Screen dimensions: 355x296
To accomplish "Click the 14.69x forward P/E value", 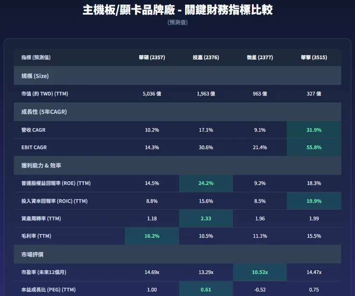I will (152, 272).
